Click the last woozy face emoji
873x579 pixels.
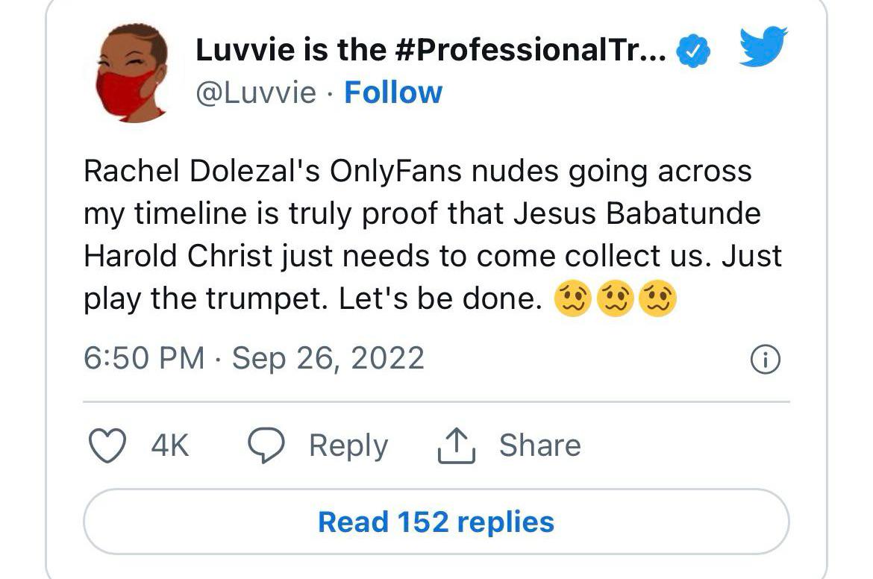click(x=657, y=298)
